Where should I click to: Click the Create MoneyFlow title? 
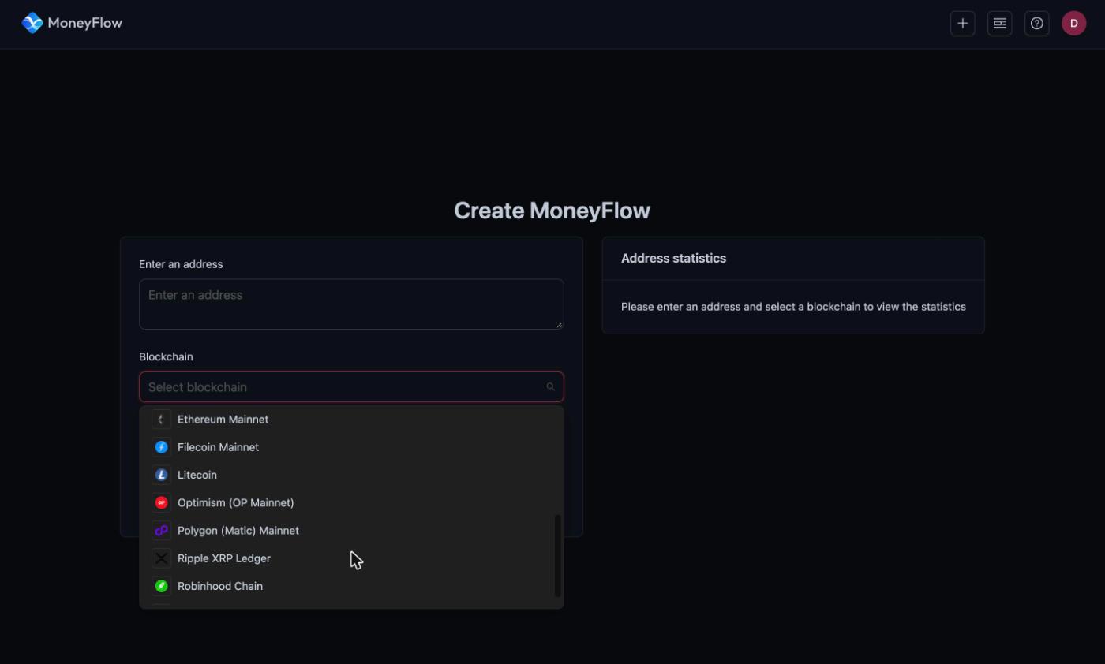point(552,211)
